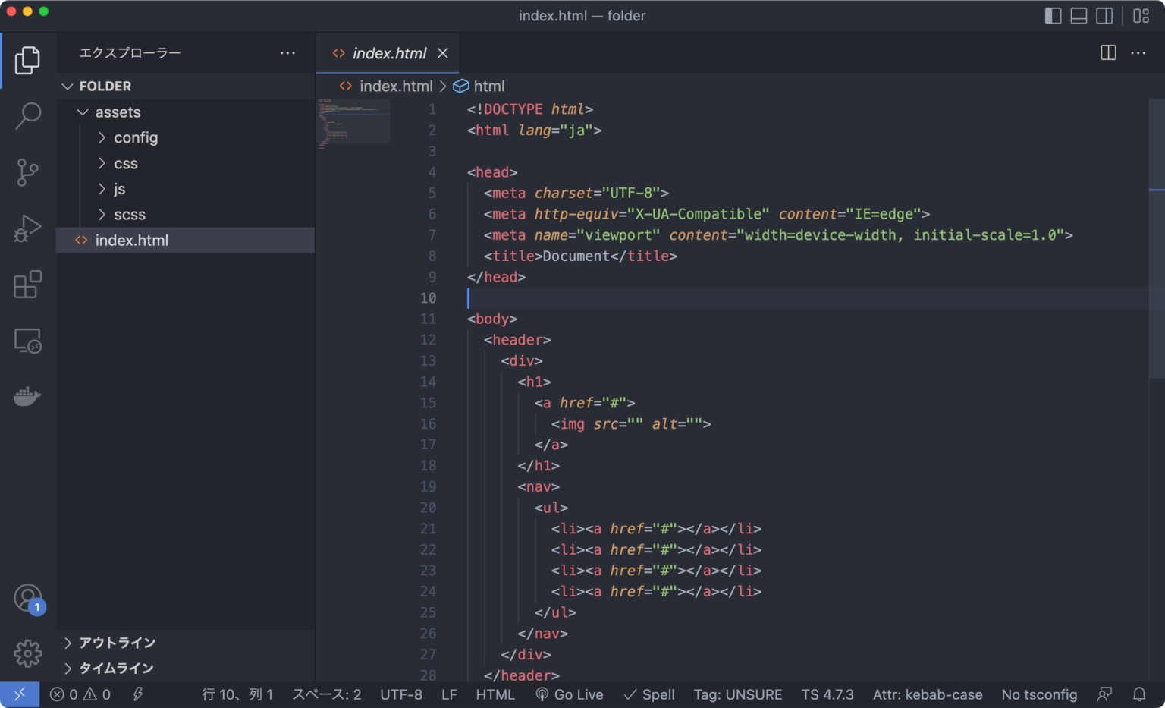Click the Docker icon in the activity bar
Image resolution: width=1165 pixels, height=708 pixels.
(28, 395)
